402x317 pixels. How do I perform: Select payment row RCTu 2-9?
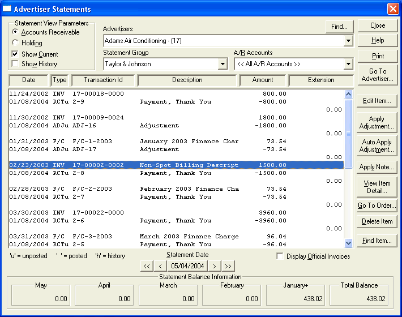[x=176, y=102]
